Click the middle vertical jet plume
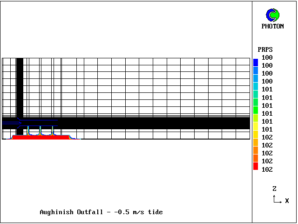 click(41, 130)
